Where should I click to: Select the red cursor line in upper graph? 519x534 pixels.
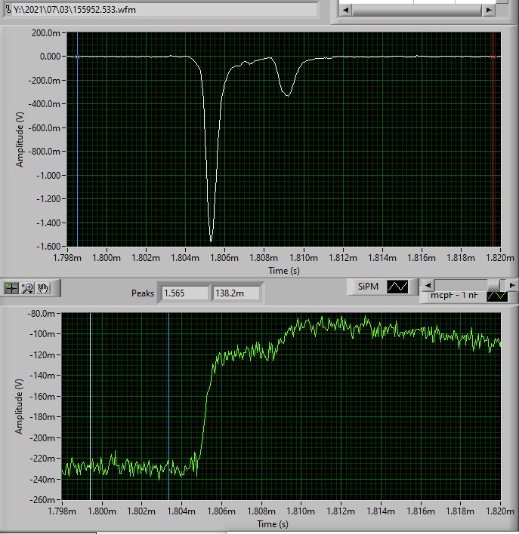click(493, 139)
